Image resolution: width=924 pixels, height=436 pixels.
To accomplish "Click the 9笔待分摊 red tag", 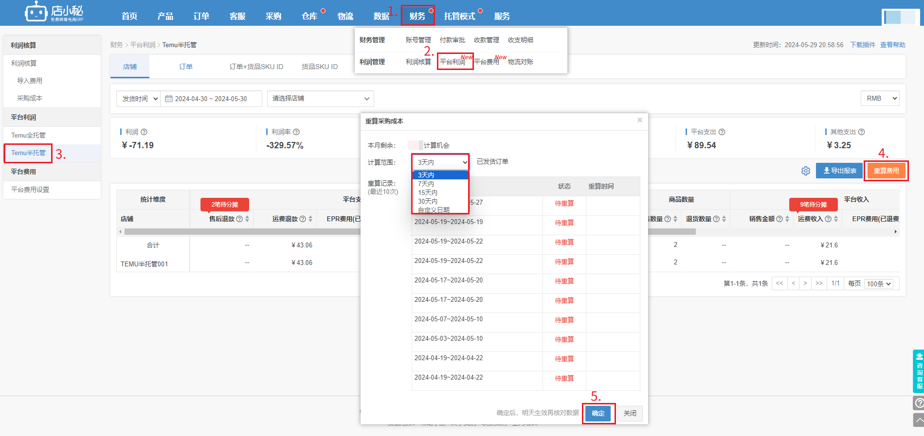I will [814, 205].
